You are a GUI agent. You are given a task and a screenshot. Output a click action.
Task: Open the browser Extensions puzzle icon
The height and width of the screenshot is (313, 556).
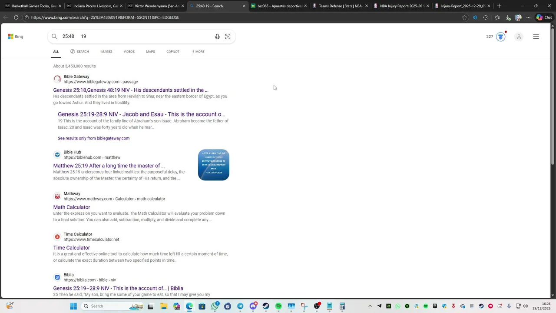tap(485, 17)
